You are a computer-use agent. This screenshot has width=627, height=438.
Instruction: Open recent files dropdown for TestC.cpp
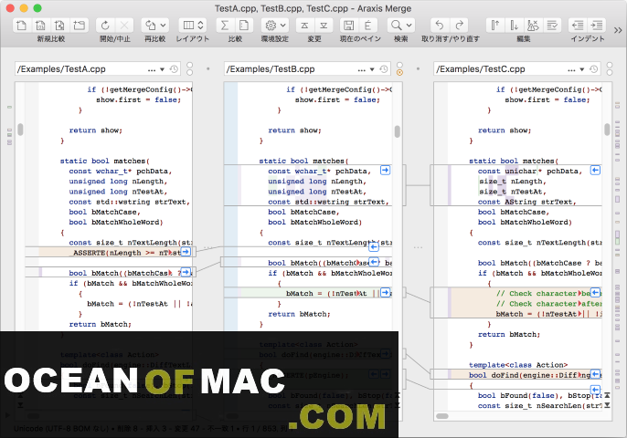coord(582,69)
